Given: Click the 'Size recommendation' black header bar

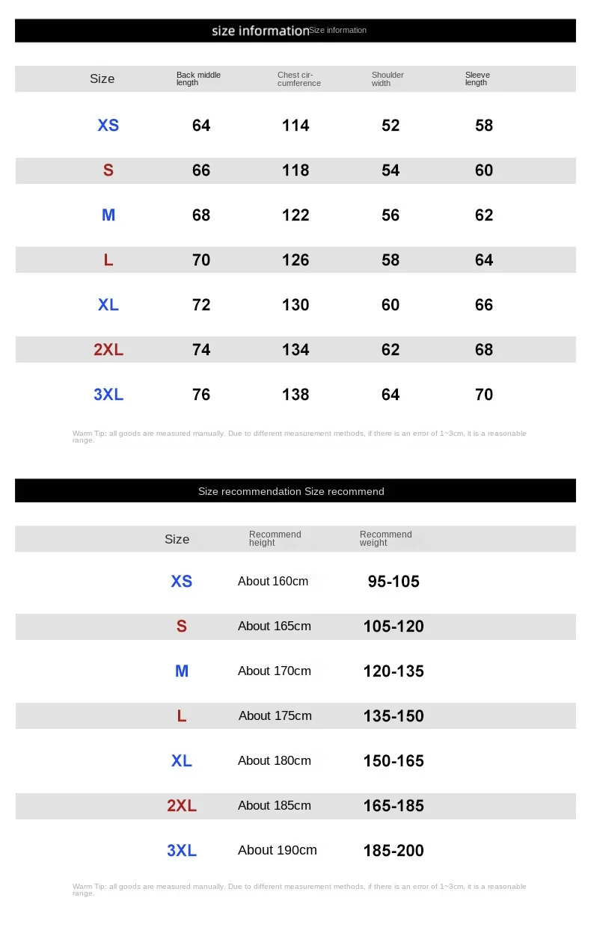Looking at the screenshot, I should [x=295, y=491].
